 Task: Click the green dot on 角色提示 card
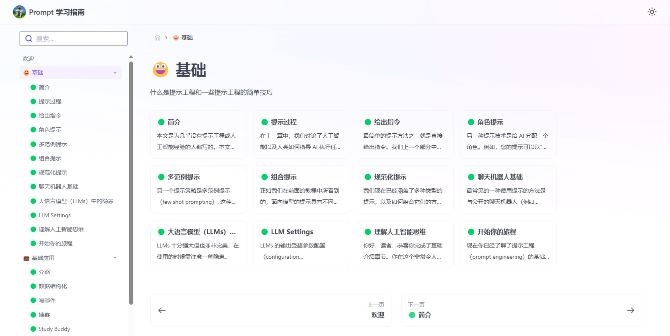tap(471, 122)
